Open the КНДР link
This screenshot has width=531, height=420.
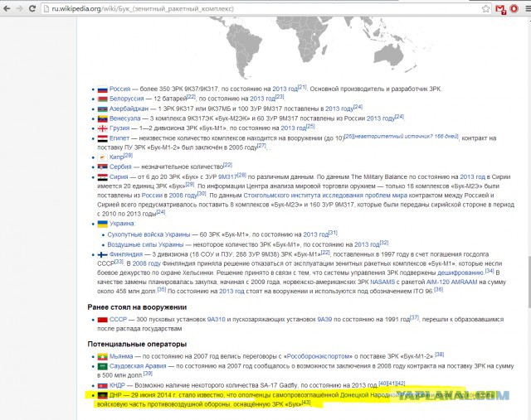(x=117, y=385)
